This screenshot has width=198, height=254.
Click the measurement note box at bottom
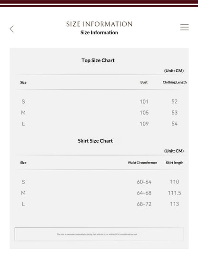pyautogui.click(x=99, y=234)
